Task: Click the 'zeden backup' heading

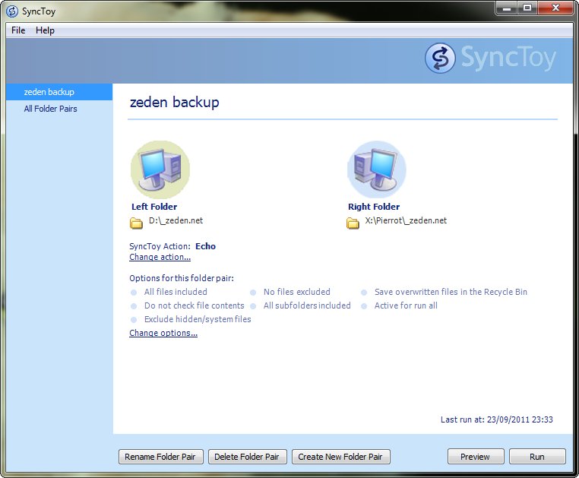Action: pos(174,102)
